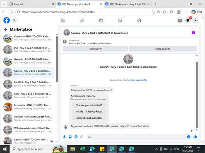Open the Video/Reels icon in top navigation

[101, 20]
